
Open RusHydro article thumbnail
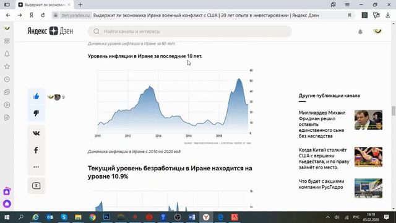[x=368, y=188]
